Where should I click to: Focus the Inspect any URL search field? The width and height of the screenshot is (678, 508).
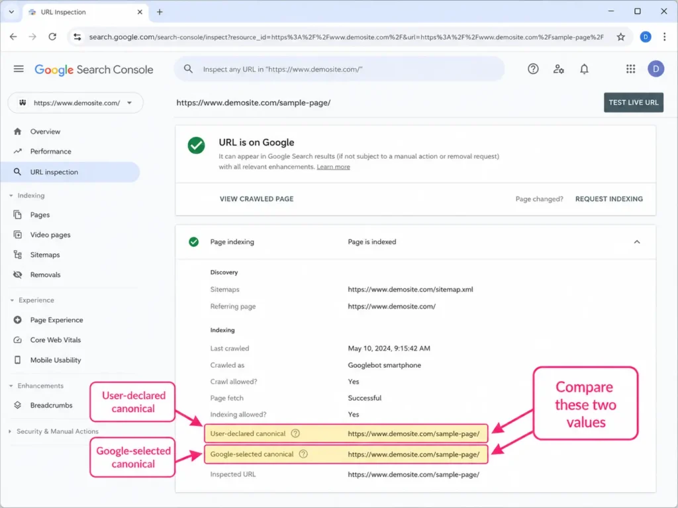point(340,69)
